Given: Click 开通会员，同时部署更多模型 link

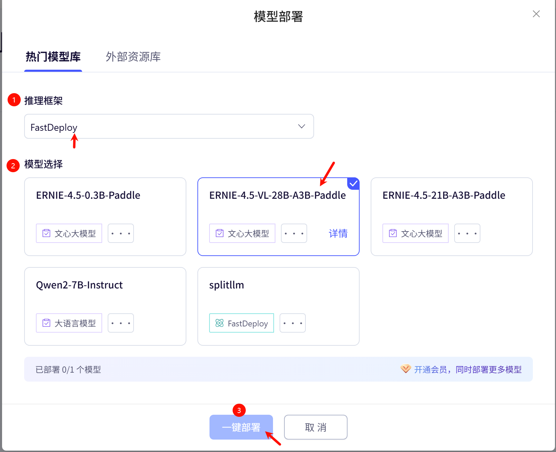Looking at the screenshot, I should click(x=468, y=370).
